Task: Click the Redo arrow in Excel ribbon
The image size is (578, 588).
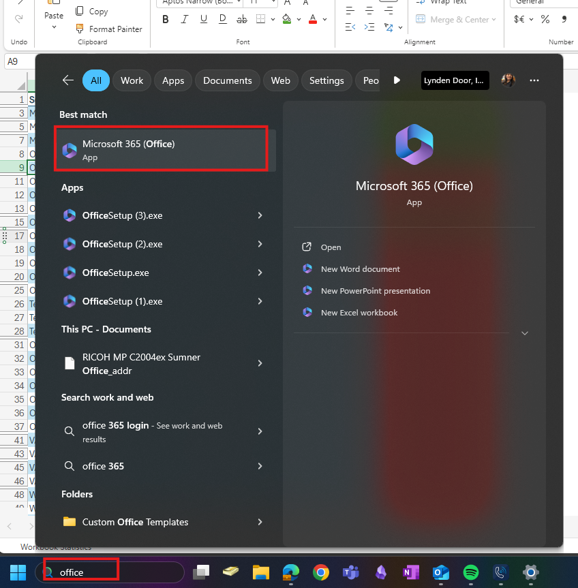Action: (x=18, y=19)
